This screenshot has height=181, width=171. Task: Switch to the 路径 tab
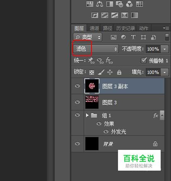point(108,28)
